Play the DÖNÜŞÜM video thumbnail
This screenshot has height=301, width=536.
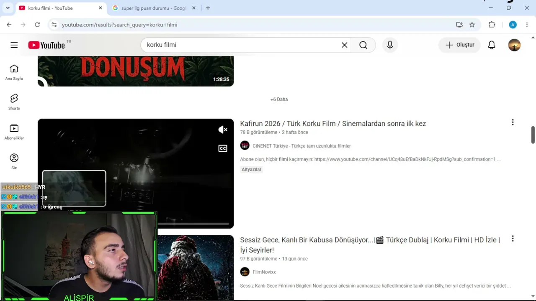tap(136, 71)
